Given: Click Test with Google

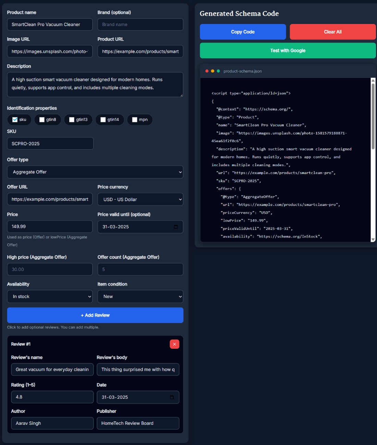Looking at the screenshot, I should tap(288, 50).
